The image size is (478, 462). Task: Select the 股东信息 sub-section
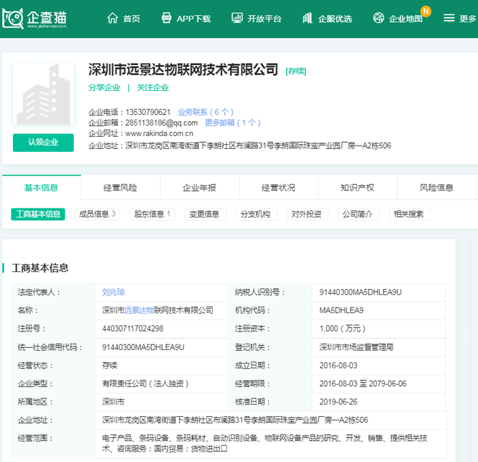click(x=152, y=214)
